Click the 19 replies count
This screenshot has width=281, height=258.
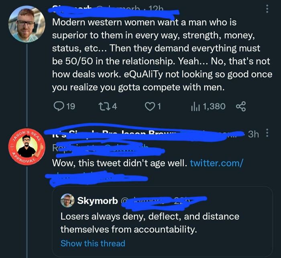[x=70, y=106]
